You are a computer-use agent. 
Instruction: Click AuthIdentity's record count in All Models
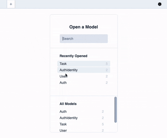tap(103, 118)
